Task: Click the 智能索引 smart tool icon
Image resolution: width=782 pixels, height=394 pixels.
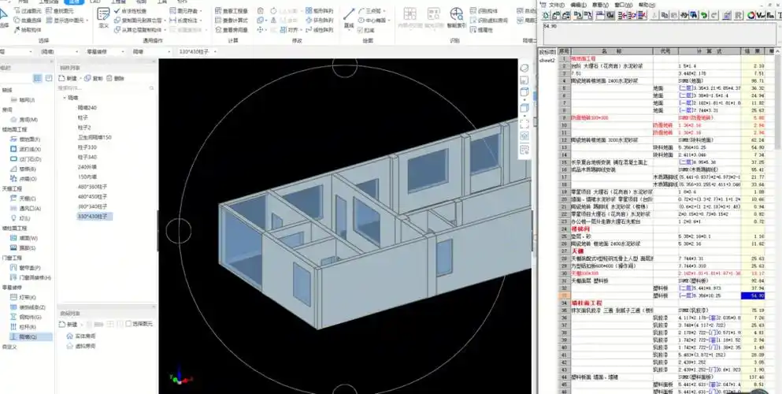Action: [x=457, y=17]
